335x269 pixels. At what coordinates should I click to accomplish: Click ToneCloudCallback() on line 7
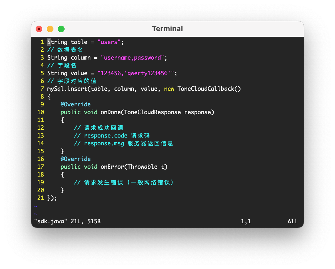coord(209,89)
